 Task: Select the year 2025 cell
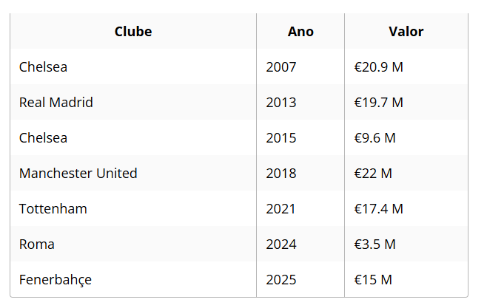(x=281, y=280)
